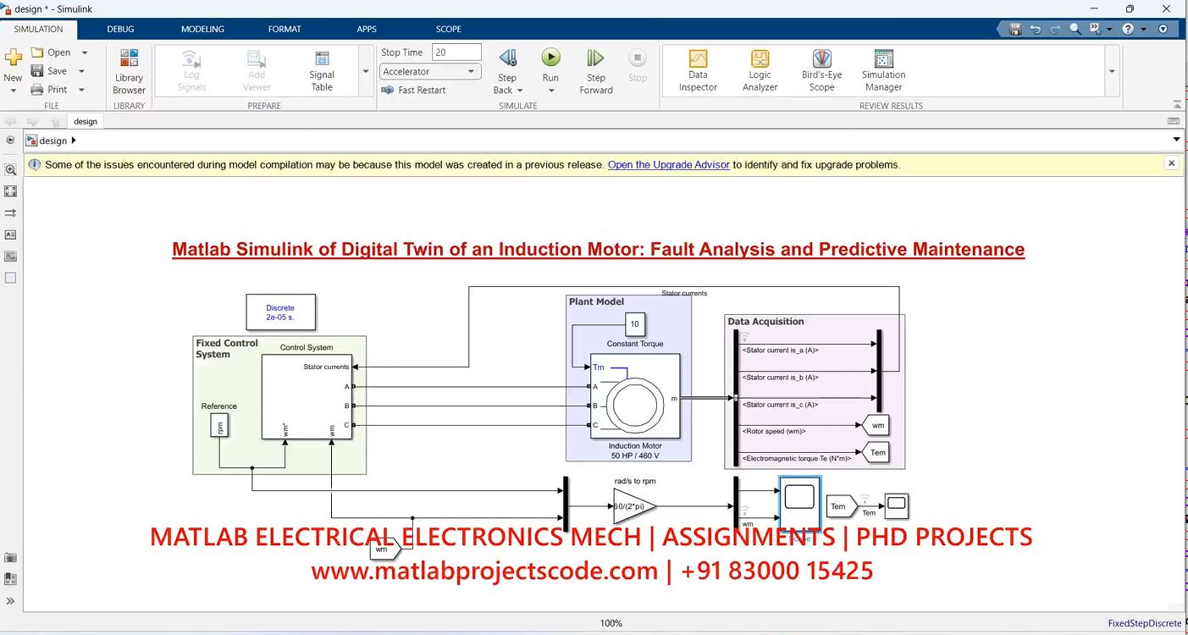Toggle the Fast Restart option
1188x635 pixels.
(414, 90)
